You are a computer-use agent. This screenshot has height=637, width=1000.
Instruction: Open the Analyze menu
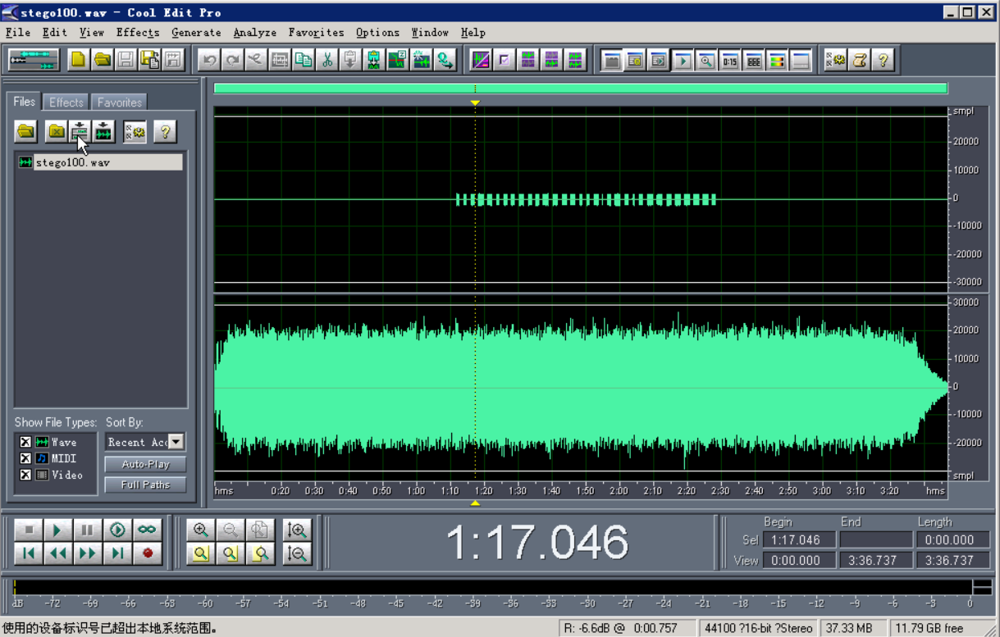tap(255, 33)
